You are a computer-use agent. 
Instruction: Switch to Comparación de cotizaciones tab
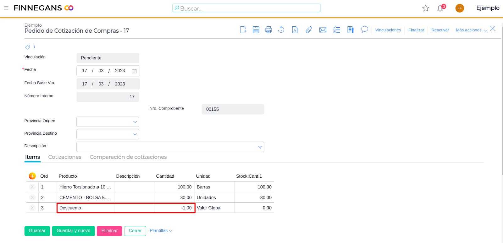click(128, 157)
